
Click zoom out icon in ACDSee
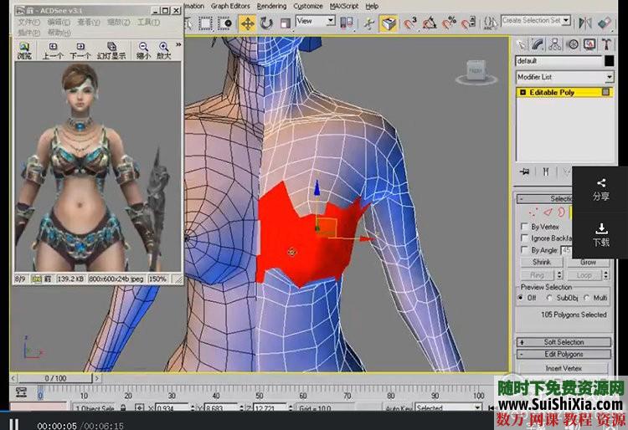pyautogui.click(x=143, y=51)
